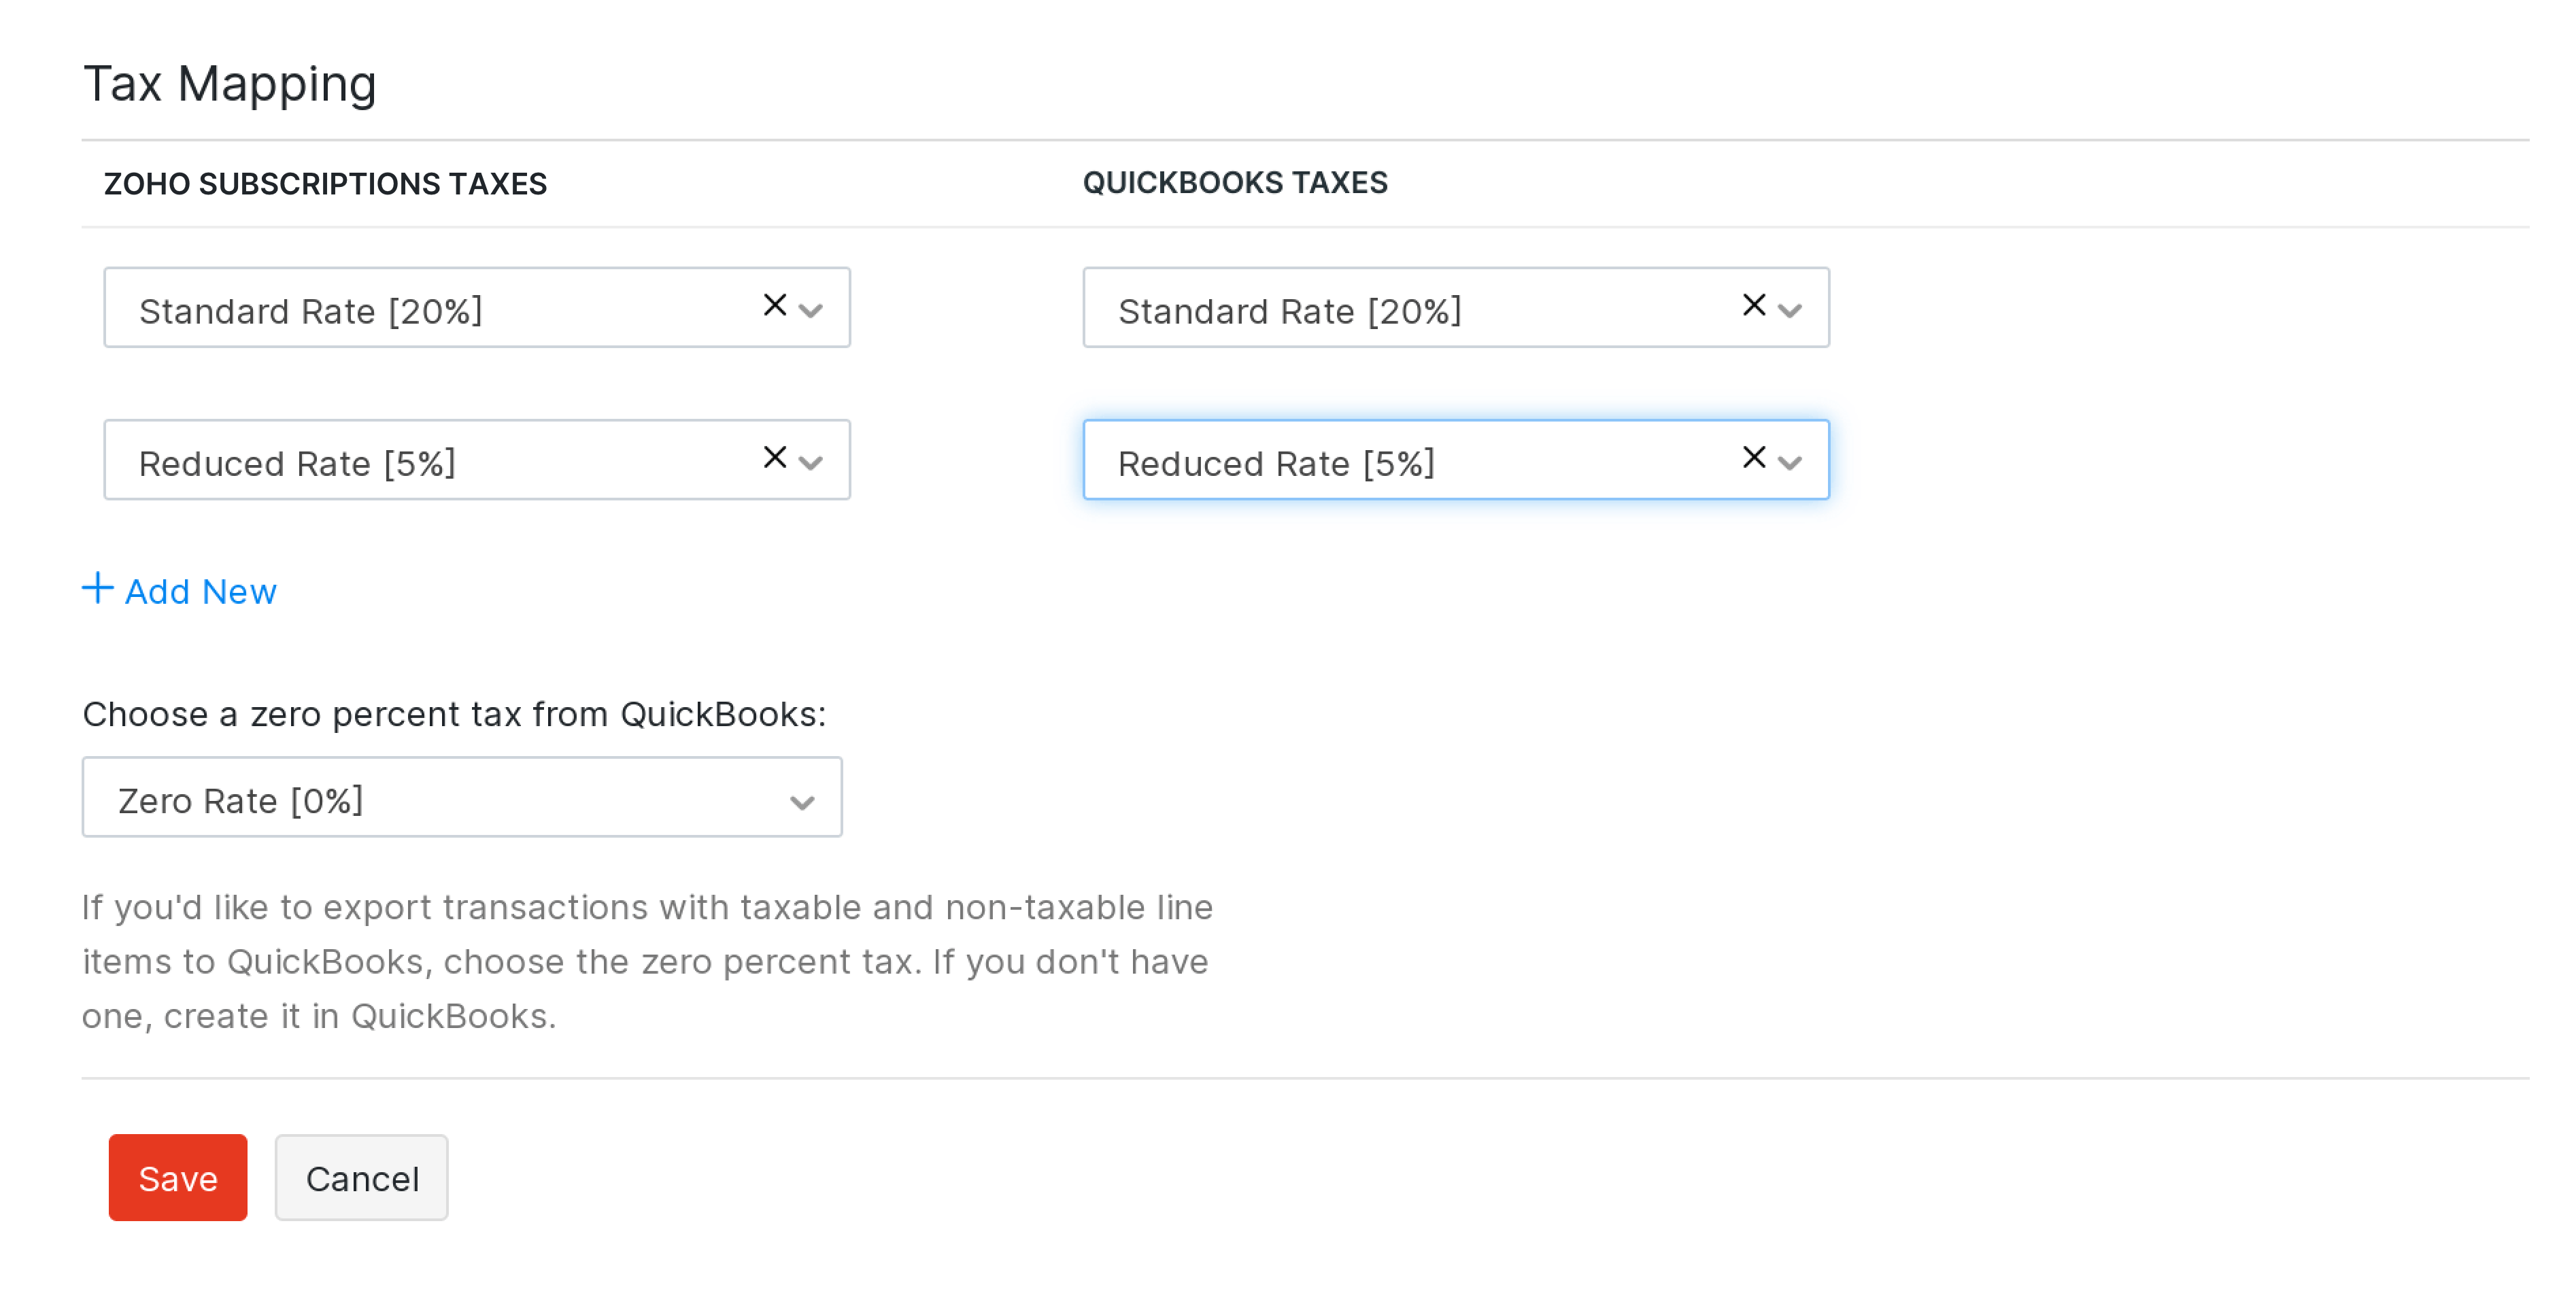Open the Zoho Reduced Rate dropdown chevron

(811, 462)
